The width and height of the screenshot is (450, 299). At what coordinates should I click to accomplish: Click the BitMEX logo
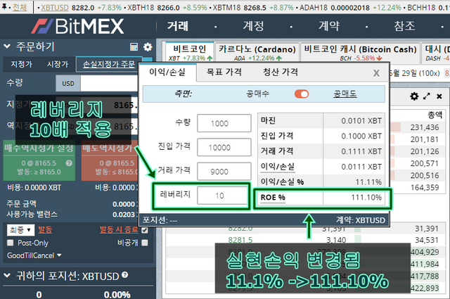(x=77, y=27)
